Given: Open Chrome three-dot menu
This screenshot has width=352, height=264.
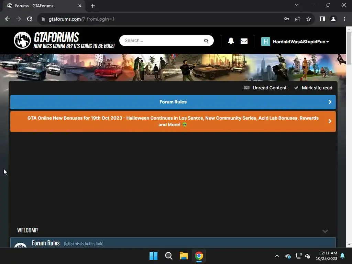Looking at the screenshot, I should tap(344, 19).
